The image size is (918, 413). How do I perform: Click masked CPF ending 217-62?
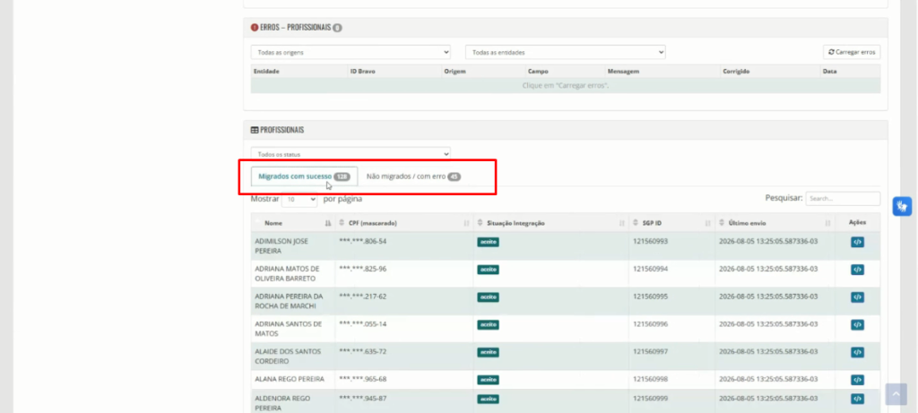[x=362, y=296]
